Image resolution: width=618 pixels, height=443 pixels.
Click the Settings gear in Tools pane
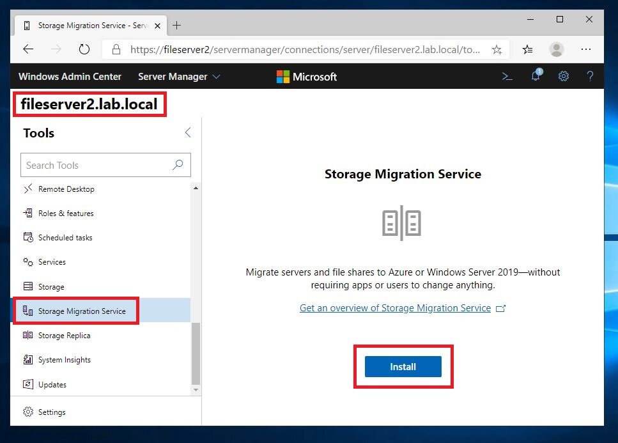28,412
